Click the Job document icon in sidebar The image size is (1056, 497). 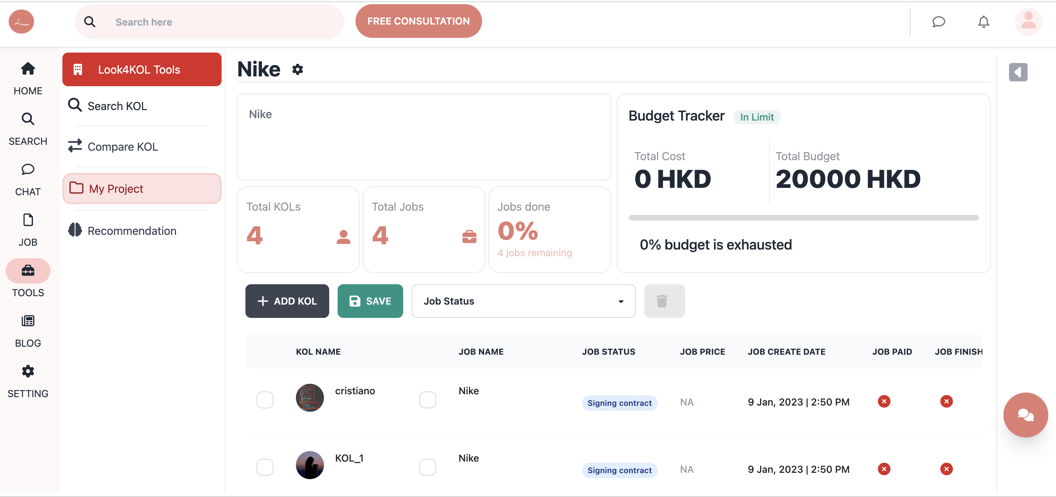[27, 220]
